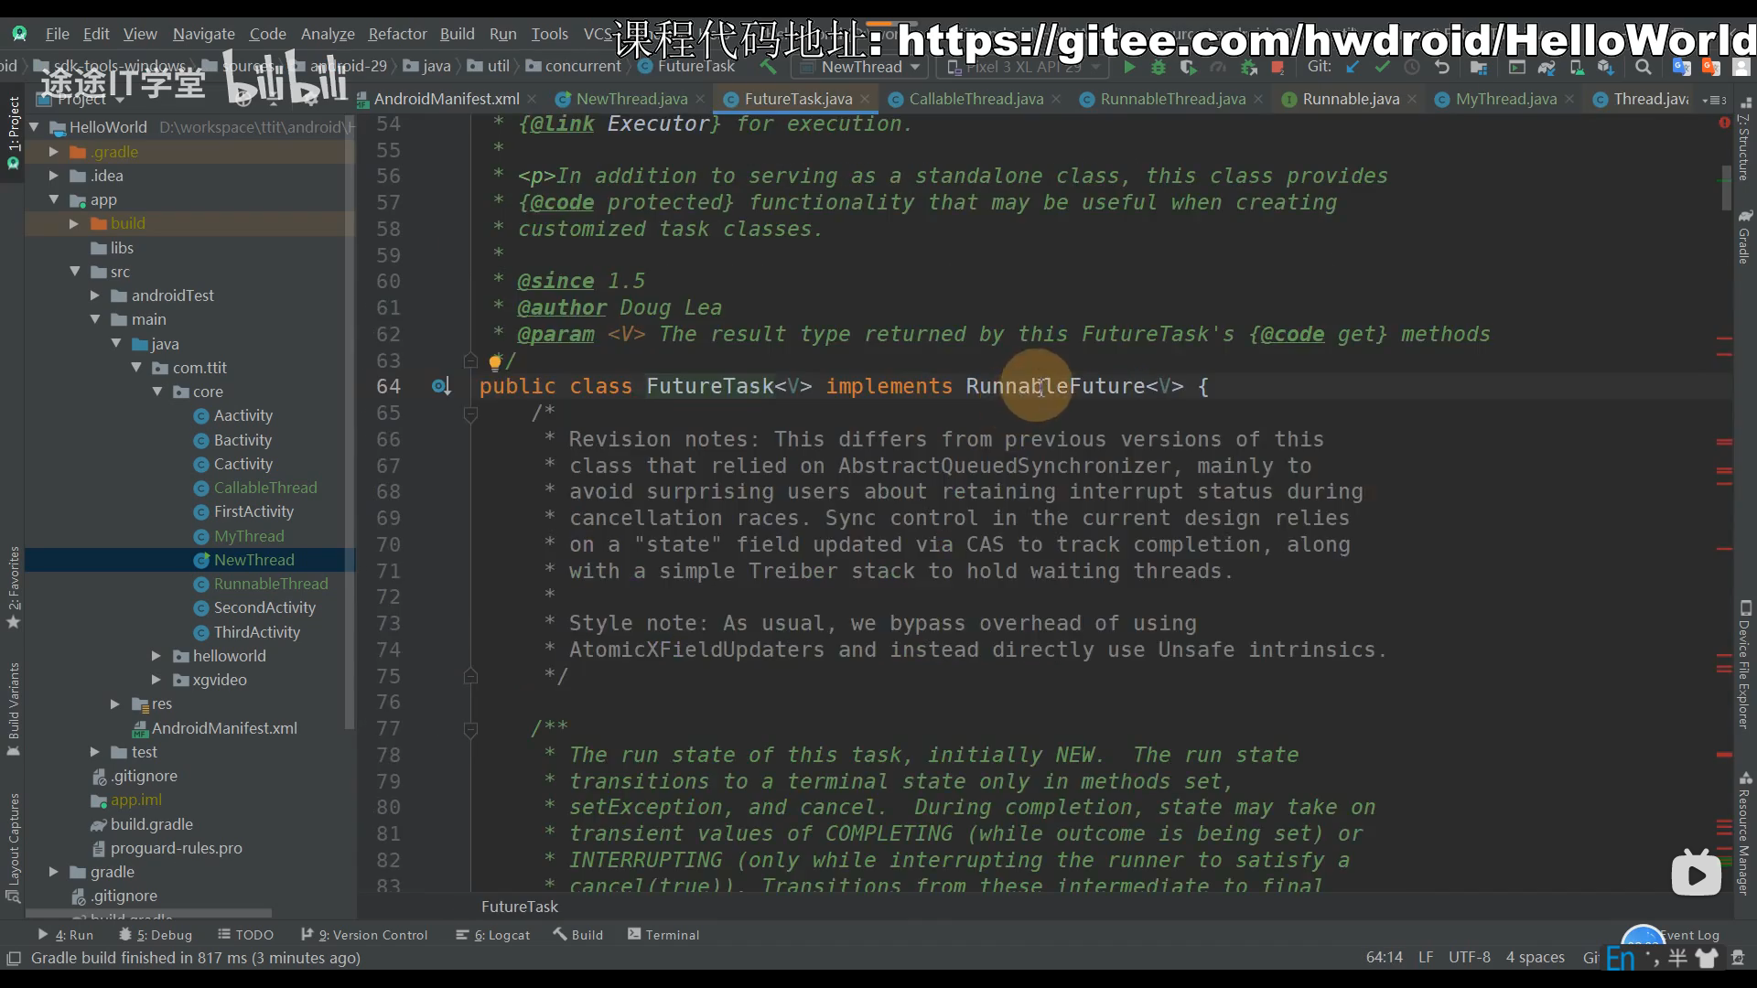
Task: Toggle the Build tool window
Action: click(x=578, y=935)
